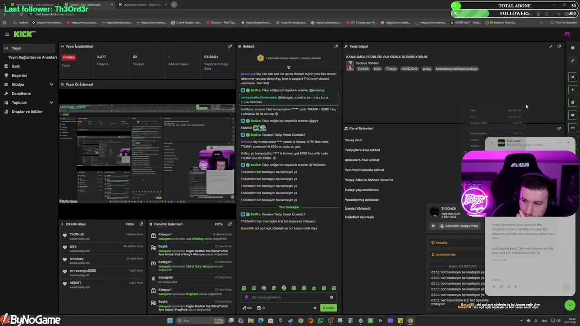Edit stream info with pencil icon

coord(551,46)
